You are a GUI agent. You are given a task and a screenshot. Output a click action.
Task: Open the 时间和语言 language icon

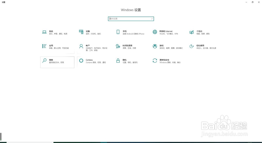118,46
